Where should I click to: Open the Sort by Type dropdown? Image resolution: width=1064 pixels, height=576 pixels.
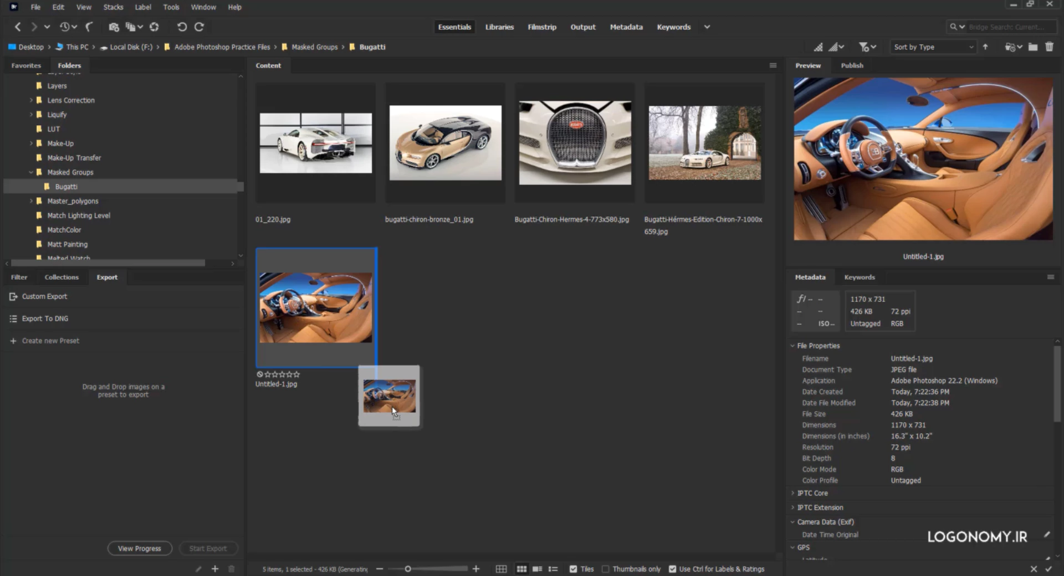(933, 47)
